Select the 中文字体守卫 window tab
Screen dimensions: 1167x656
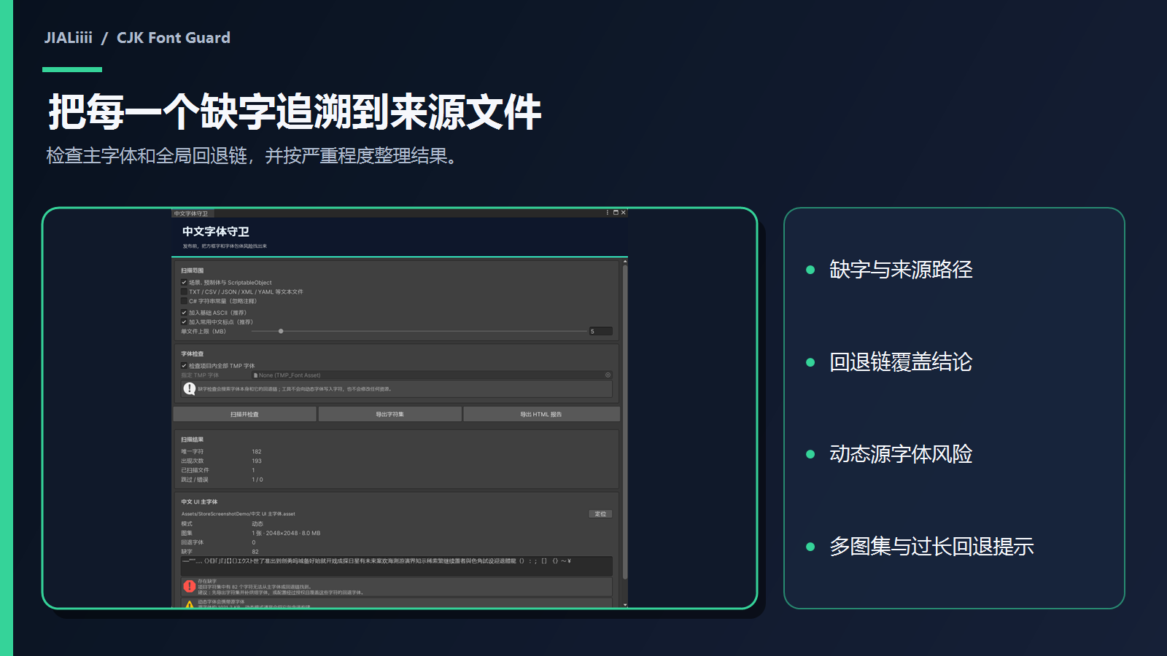[x=191, y=214]
